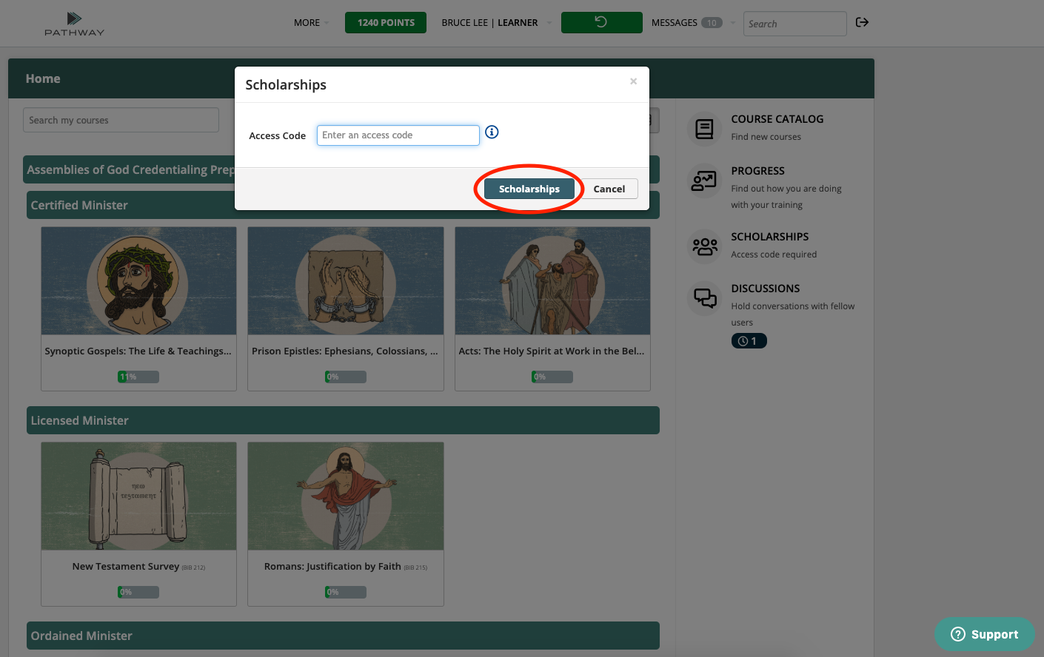This screenshot has width=1044, height=657.
Task: Click the Access Code input field
Action: pyautogui.click(x=398, y=135)
